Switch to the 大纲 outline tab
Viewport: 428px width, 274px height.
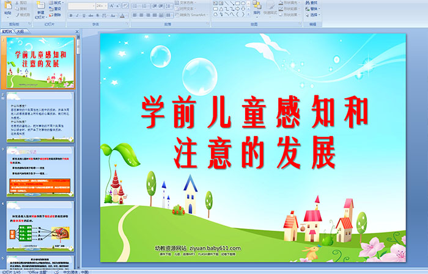(x=20, y=32)
